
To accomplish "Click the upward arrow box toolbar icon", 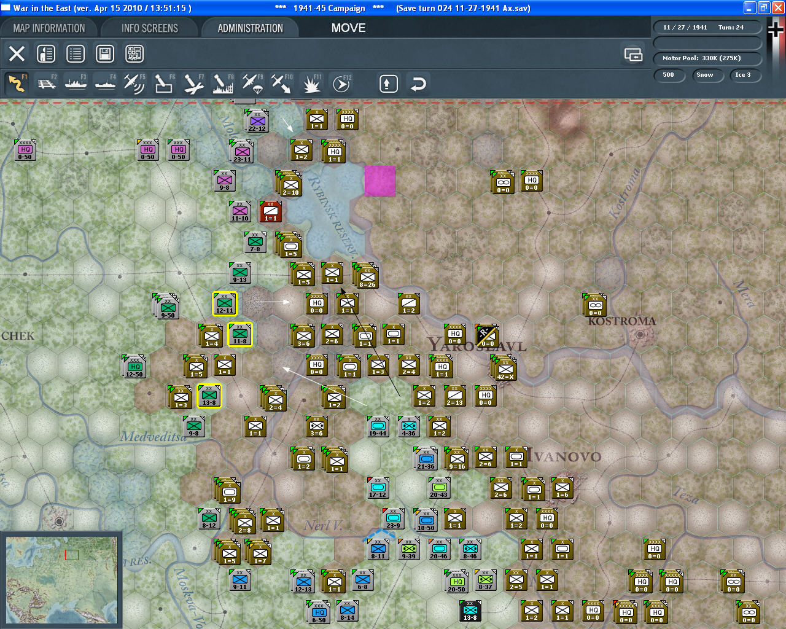I will coord(388,84).
